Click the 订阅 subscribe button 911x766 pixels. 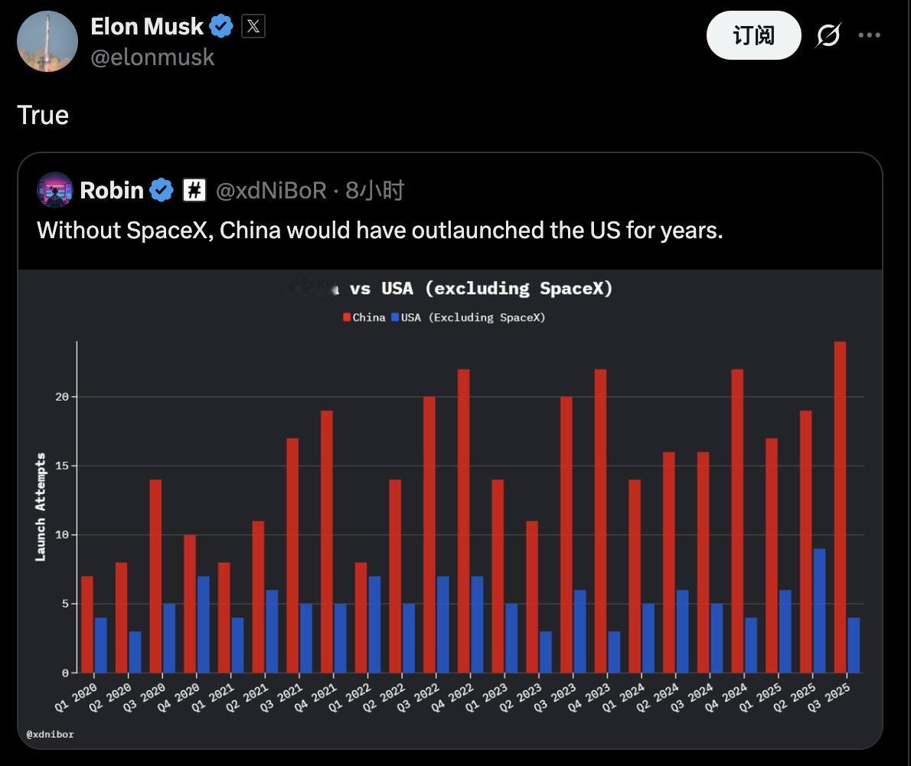(x=753, y=35)
